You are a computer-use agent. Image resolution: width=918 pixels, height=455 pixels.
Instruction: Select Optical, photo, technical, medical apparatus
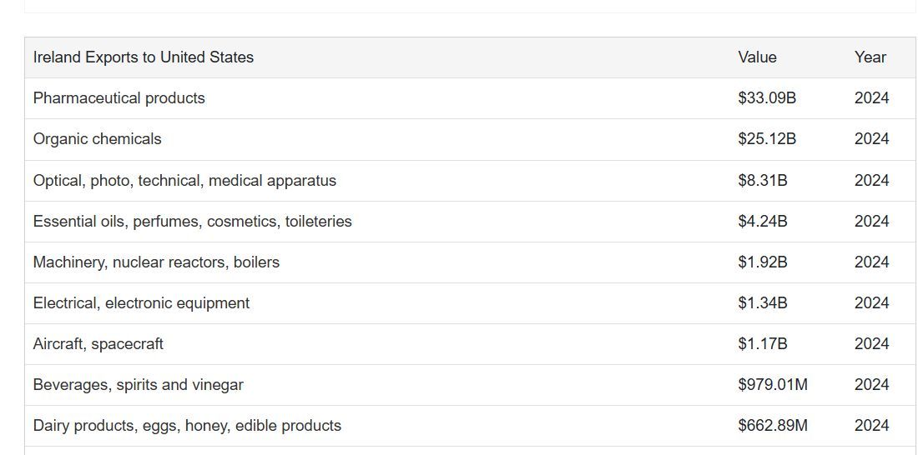tap(184, 180)
